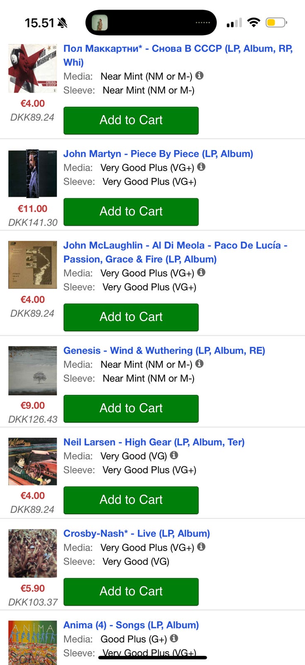Tap info icon beside Crosby-Nash media grade
Screen dimensions: 305x665
201,547
